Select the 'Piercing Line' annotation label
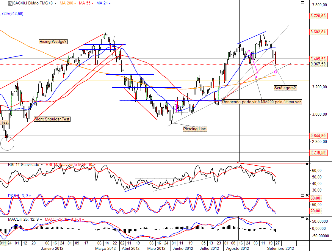The width and height of the screenshot is (332, 251). pyautogui.click(x=195, y=129)
